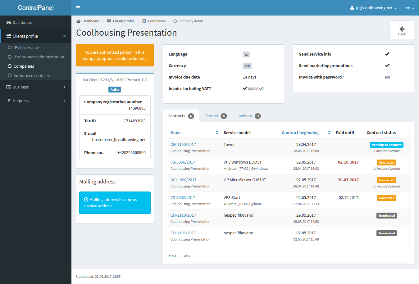Click paid until date 02.10.2017
The width and height of the screenshot is (419, 284).
[348, 162]
